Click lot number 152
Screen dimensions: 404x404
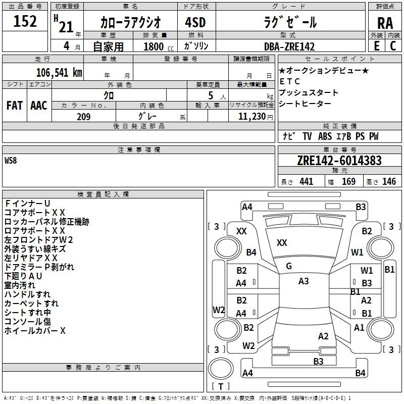coord(25,21)
